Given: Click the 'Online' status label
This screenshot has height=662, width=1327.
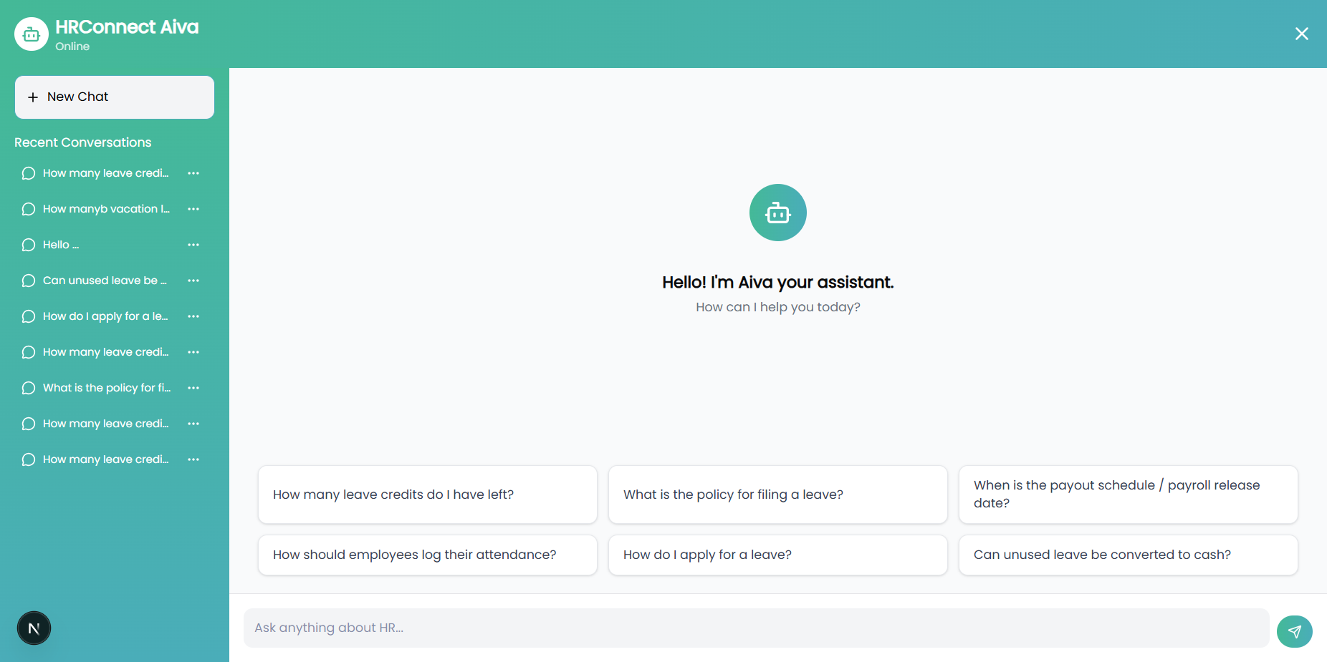Looking at the screenshot, I should 72,47.
